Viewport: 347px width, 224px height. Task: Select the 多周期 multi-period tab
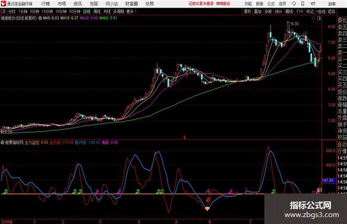(119, 11)
